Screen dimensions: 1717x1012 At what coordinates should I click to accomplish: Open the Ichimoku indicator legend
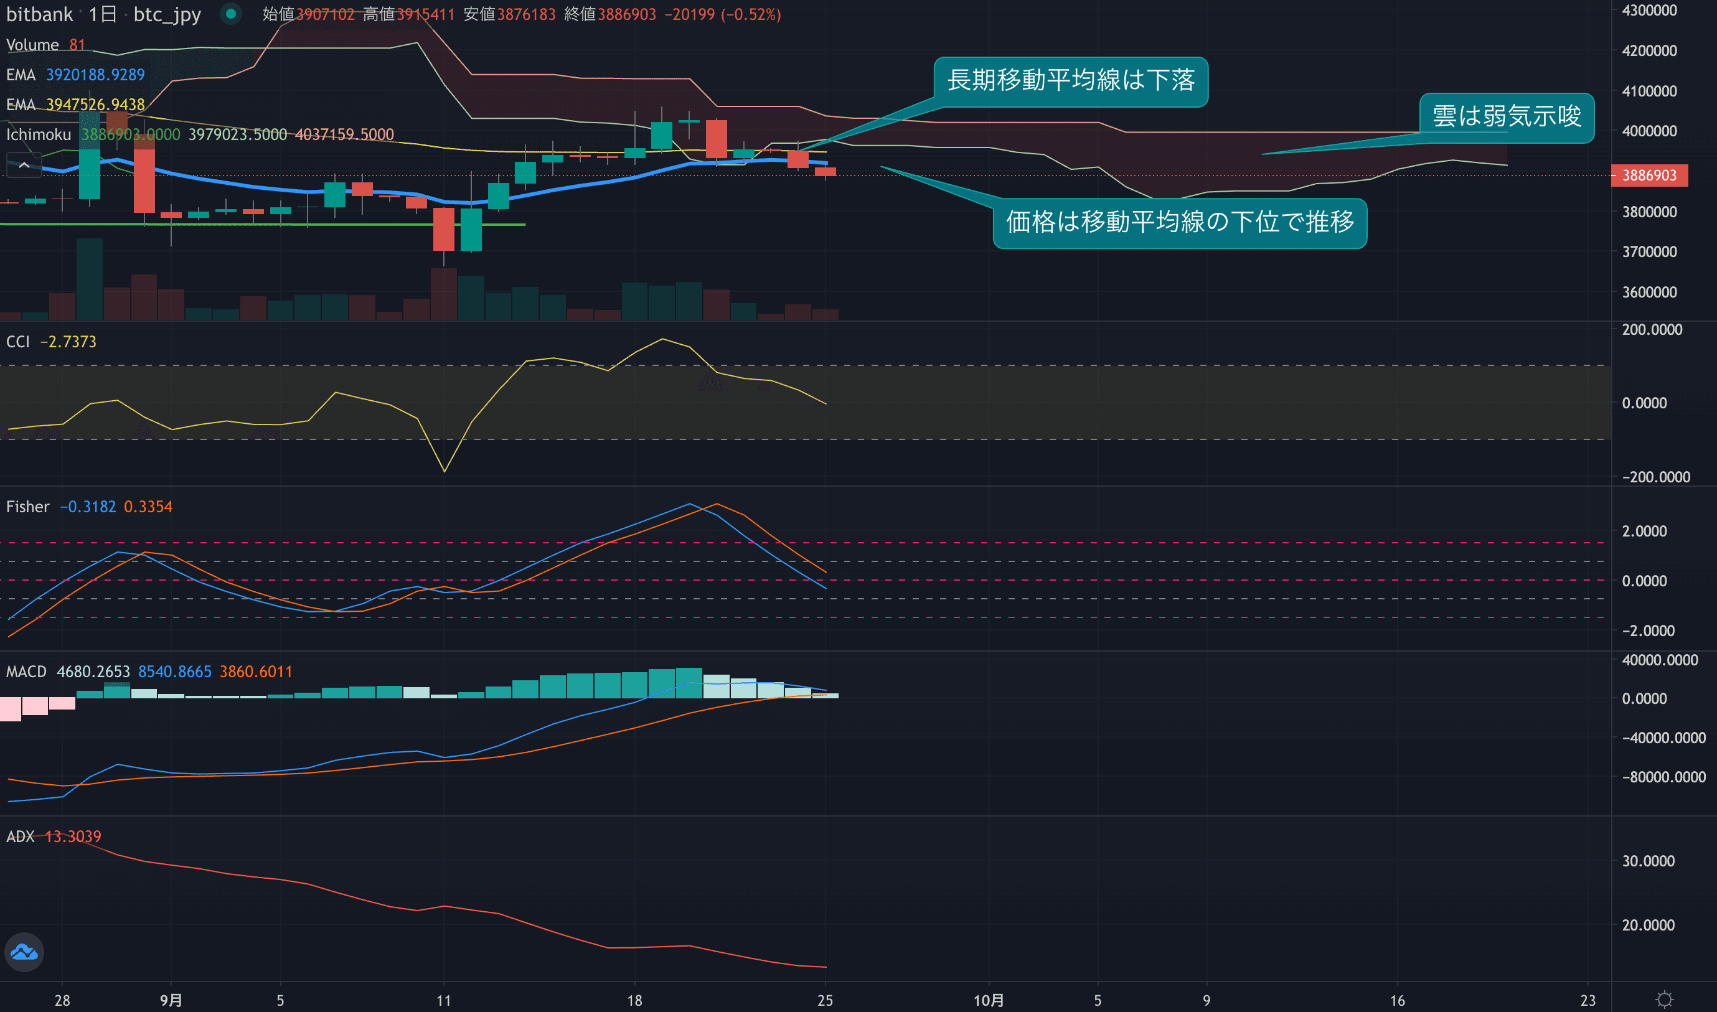pos(38,134)
